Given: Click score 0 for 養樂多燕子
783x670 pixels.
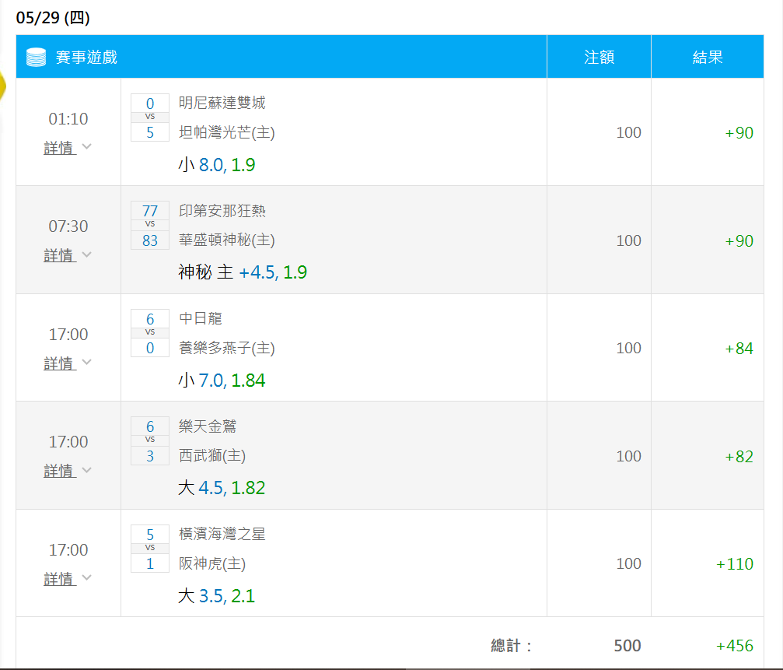Looking at the screenshot, I should point(150,348).
